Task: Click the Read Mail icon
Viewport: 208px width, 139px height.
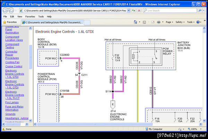Action: (x=153, y=22)
